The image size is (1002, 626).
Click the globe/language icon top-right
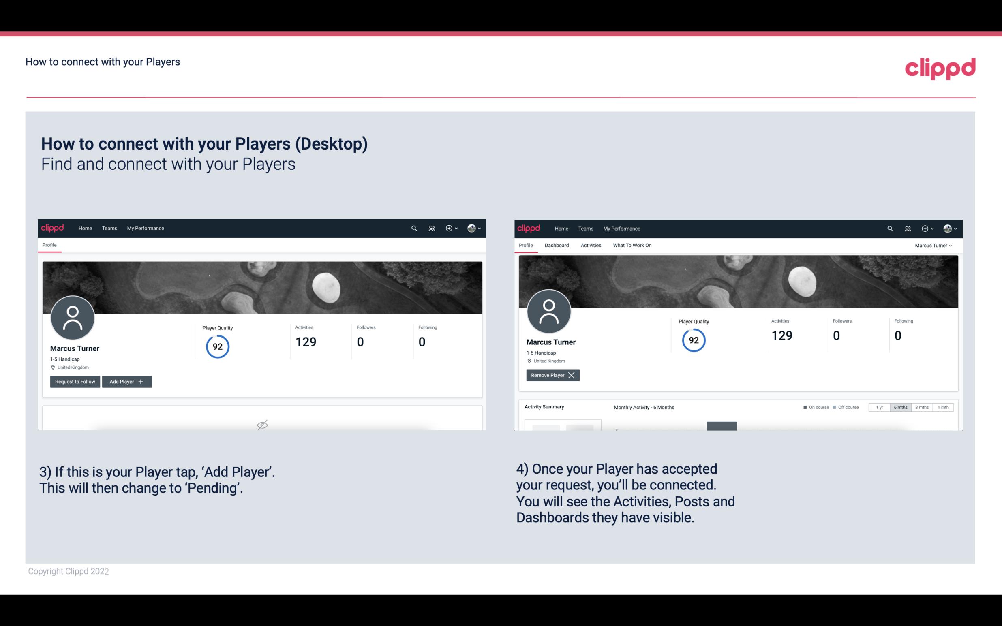click(948, 228)
